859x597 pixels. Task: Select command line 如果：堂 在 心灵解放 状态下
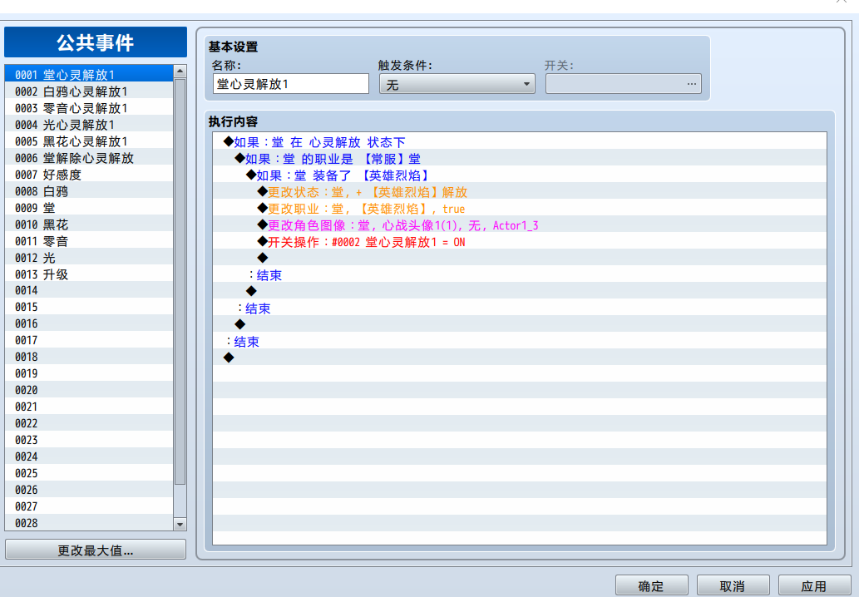[x=520, y=142]
